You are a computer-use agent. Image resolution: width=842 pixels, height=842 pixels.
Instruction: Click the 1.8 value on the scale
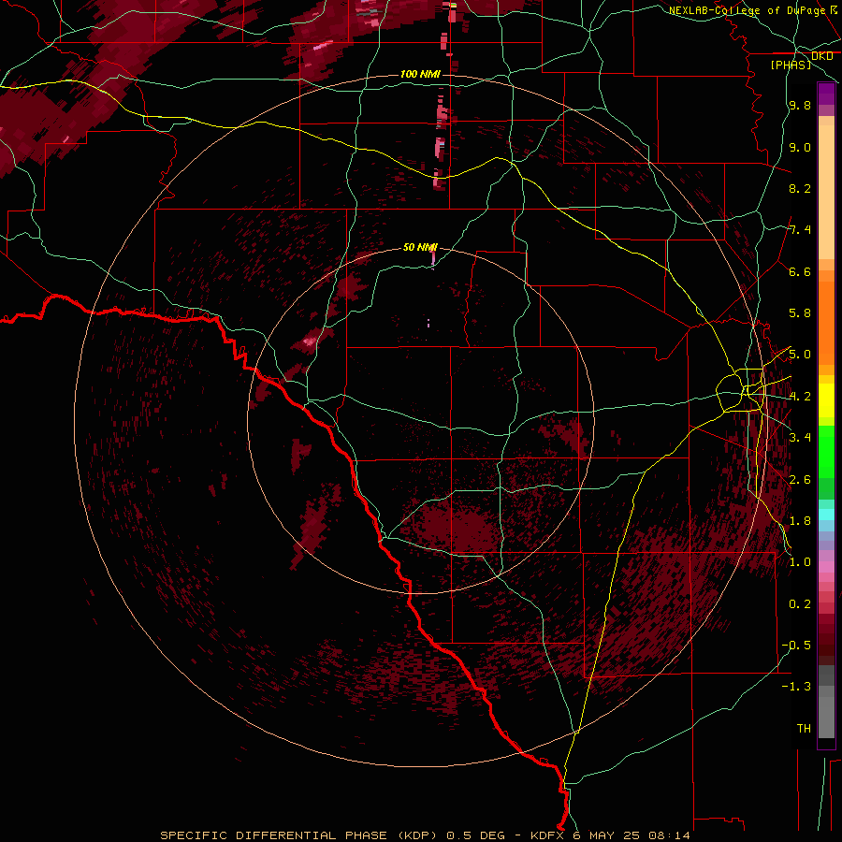click(x=800, y=521)
